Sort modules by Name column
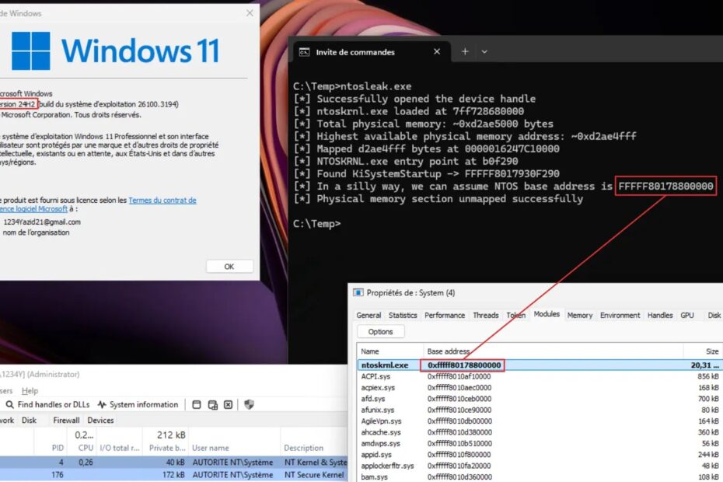723x482 pixels. (390, 351)
